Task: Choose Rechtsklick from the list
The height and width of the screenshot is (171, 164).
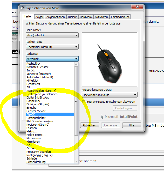Action: click(x=50, y=64)
